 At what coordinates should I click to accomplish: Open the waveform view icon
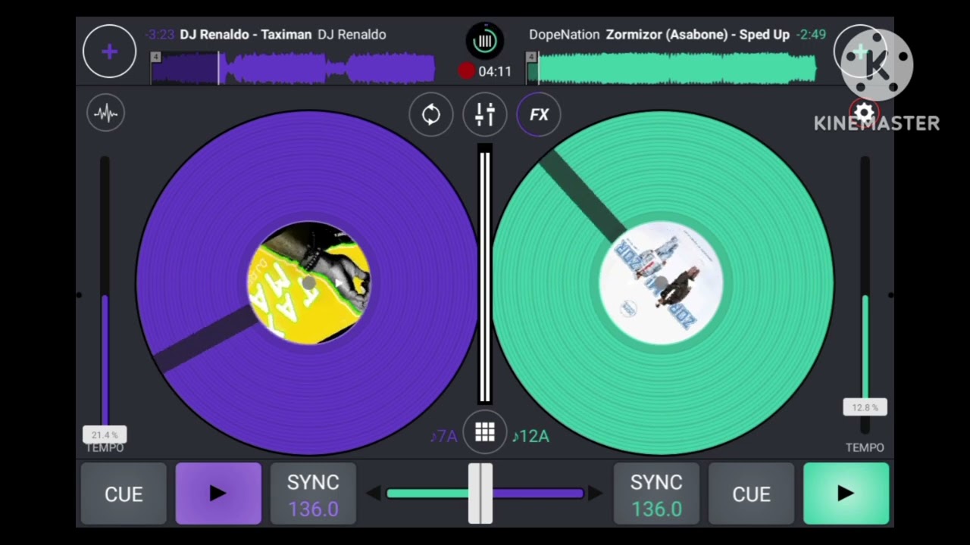[106, 114]
